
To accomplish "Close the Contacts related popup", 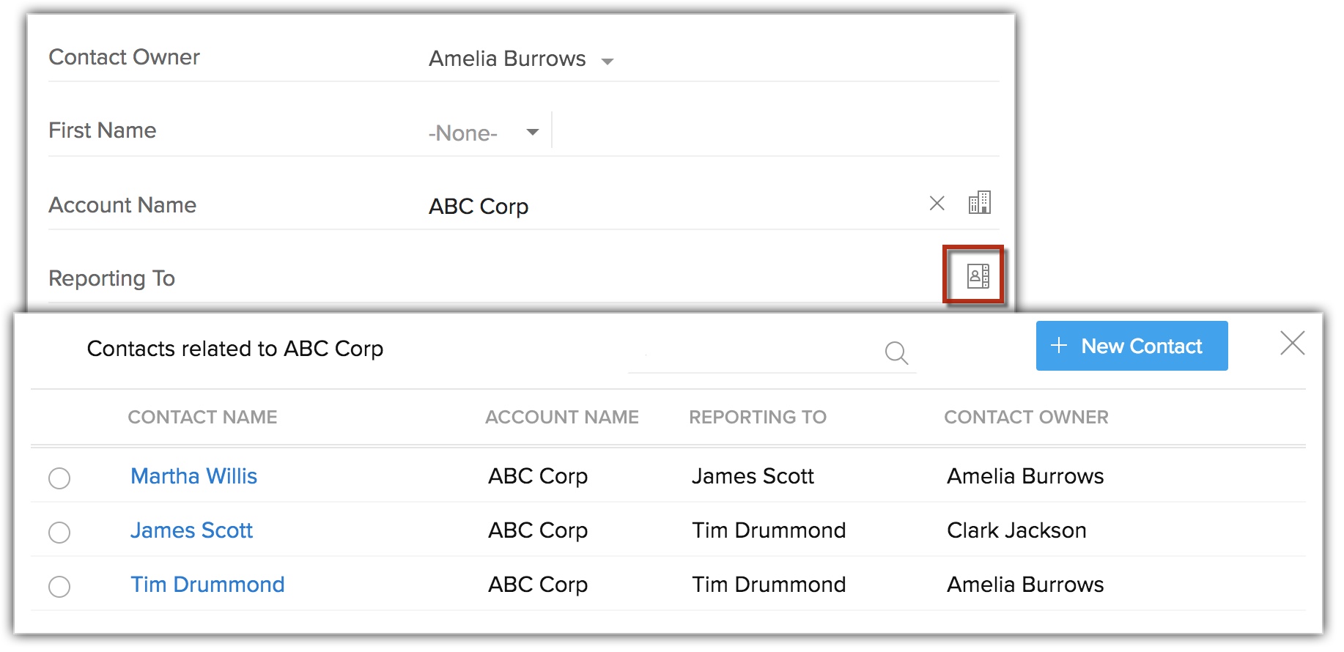I will click(1292, 343).
